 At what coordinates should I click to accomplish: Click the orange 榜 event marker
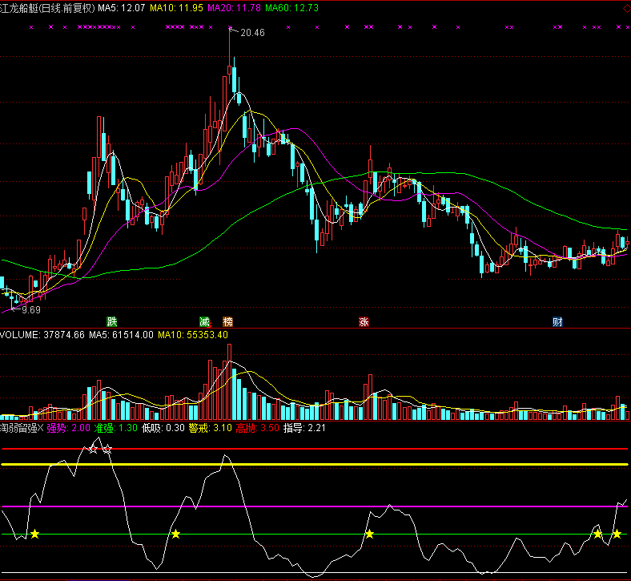(227, 321)
